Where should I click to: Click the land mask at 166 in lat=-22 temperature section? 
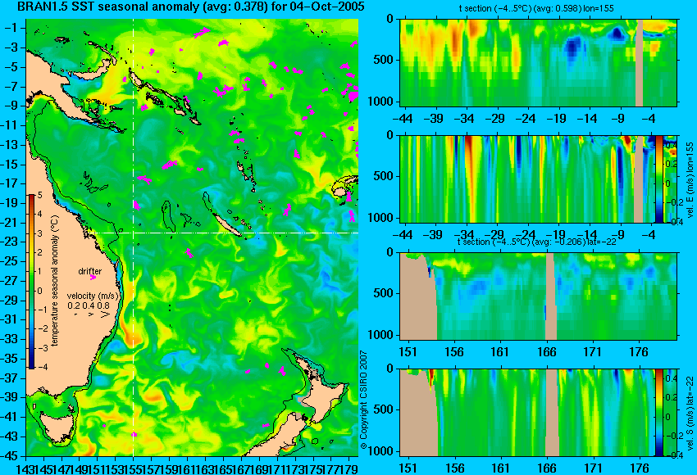pyautogui.click(x=550, y=296)
